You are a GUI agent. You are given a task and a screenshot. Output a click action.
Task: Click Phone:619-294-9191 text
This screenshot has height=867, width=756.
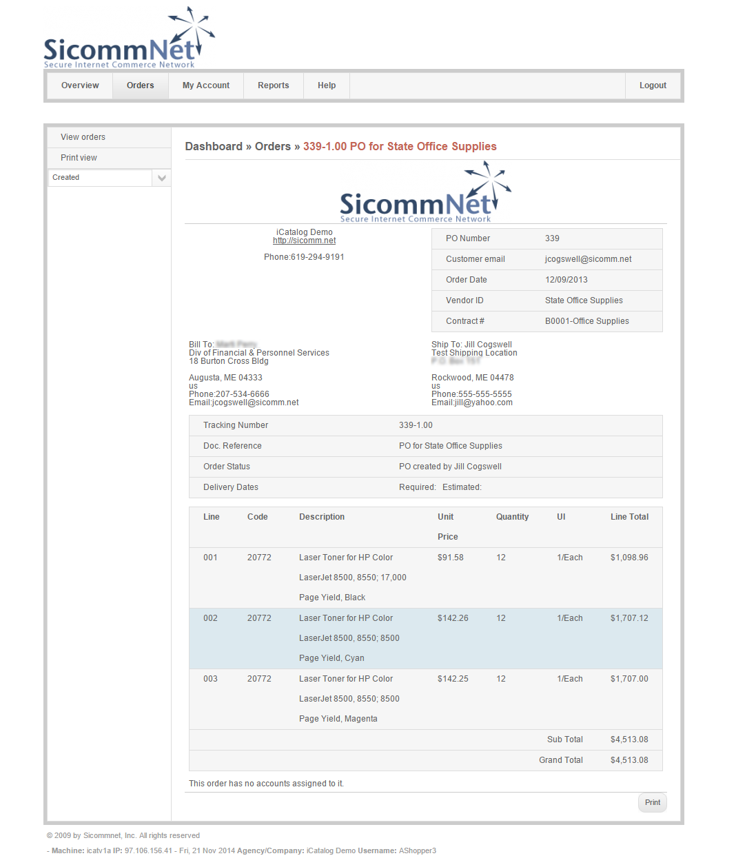click(304, 257)
